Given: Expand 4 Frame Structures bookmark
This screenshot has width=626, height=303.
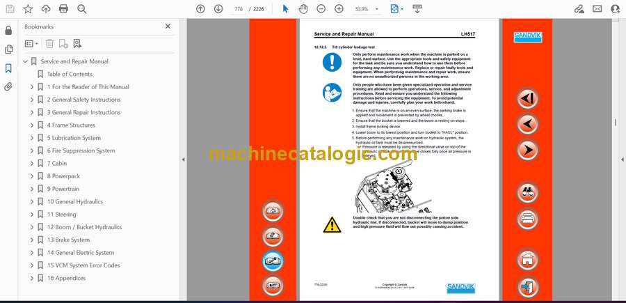Looking at the screenshot, I should (32, 125).
